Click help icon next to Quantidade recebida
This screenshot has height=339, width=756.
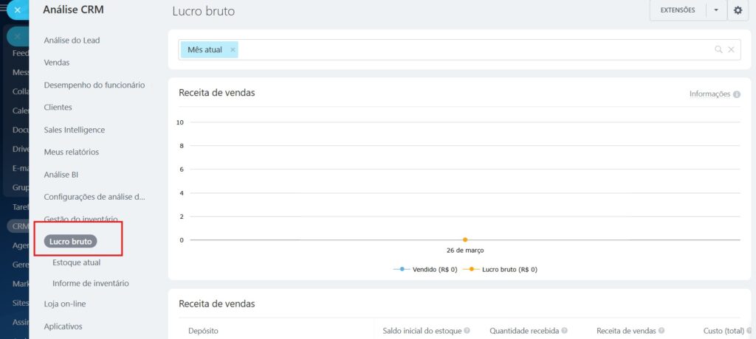[572, 331]
